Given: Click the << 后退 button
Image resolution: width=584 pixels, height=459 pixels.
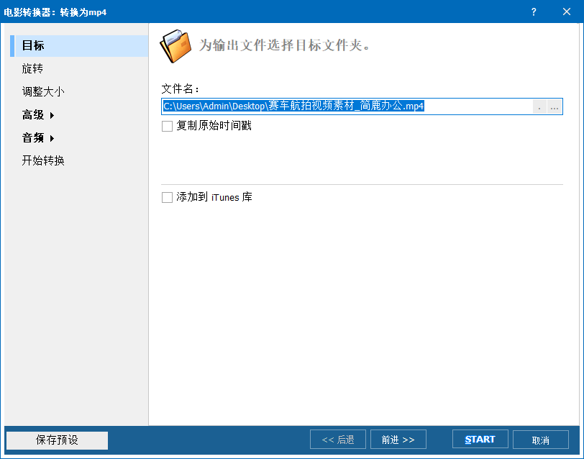Looking at the screenshot, I should click(x=337, y=439).
